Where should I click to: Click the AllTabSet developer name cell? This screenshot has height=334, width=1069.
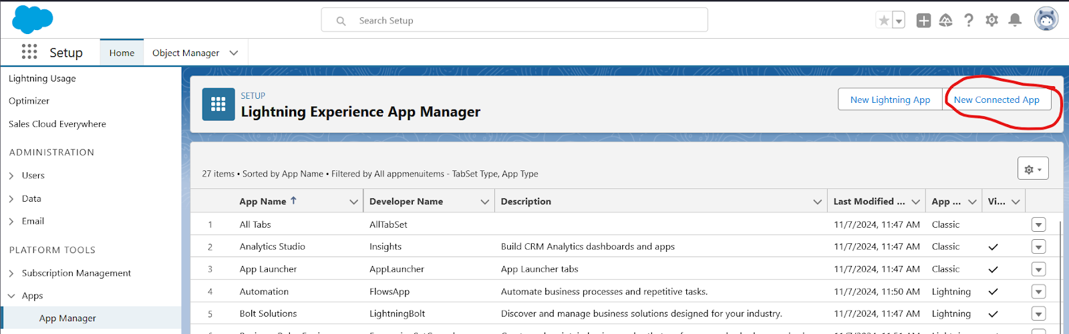(388, 224)
